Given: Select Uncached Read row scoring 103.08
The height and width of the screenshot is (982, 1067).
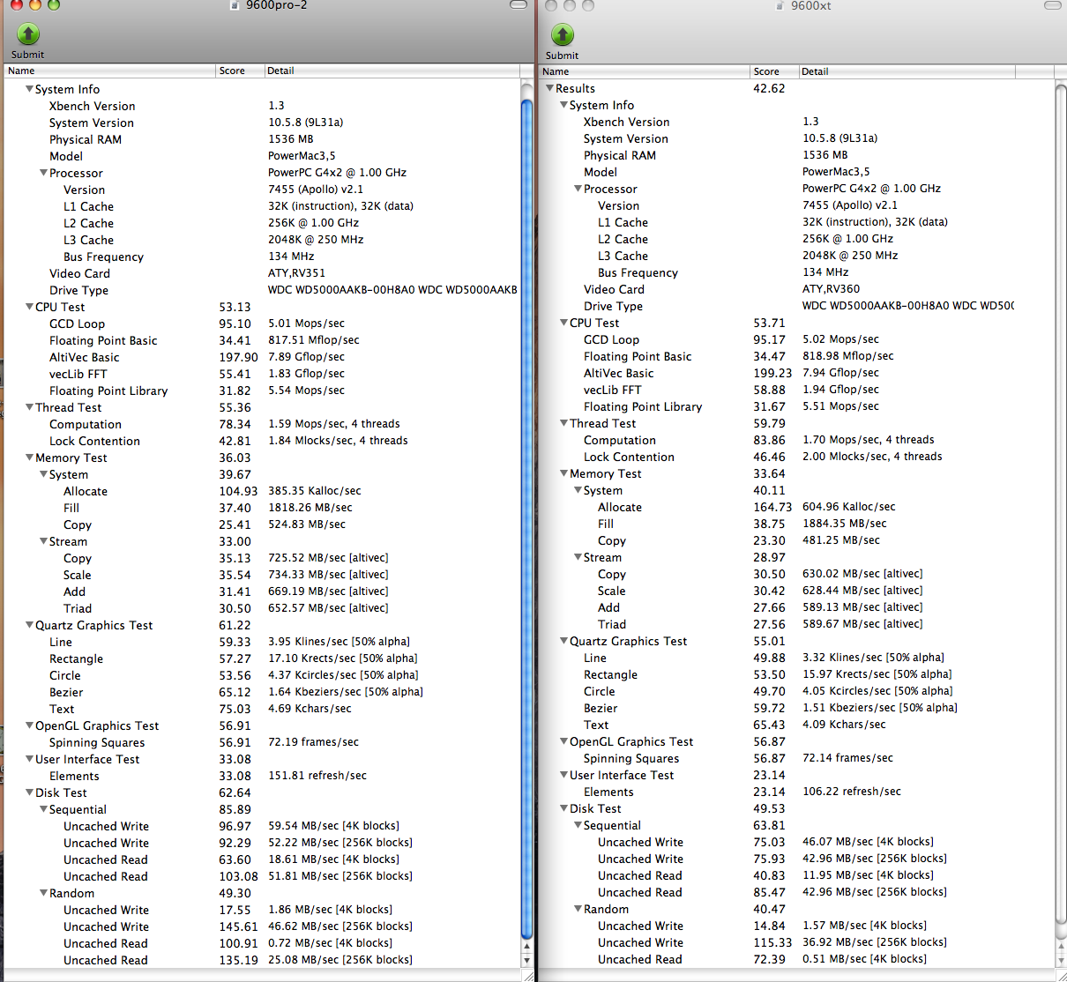Looking at the screenshot, I should (x=262, y=876).
